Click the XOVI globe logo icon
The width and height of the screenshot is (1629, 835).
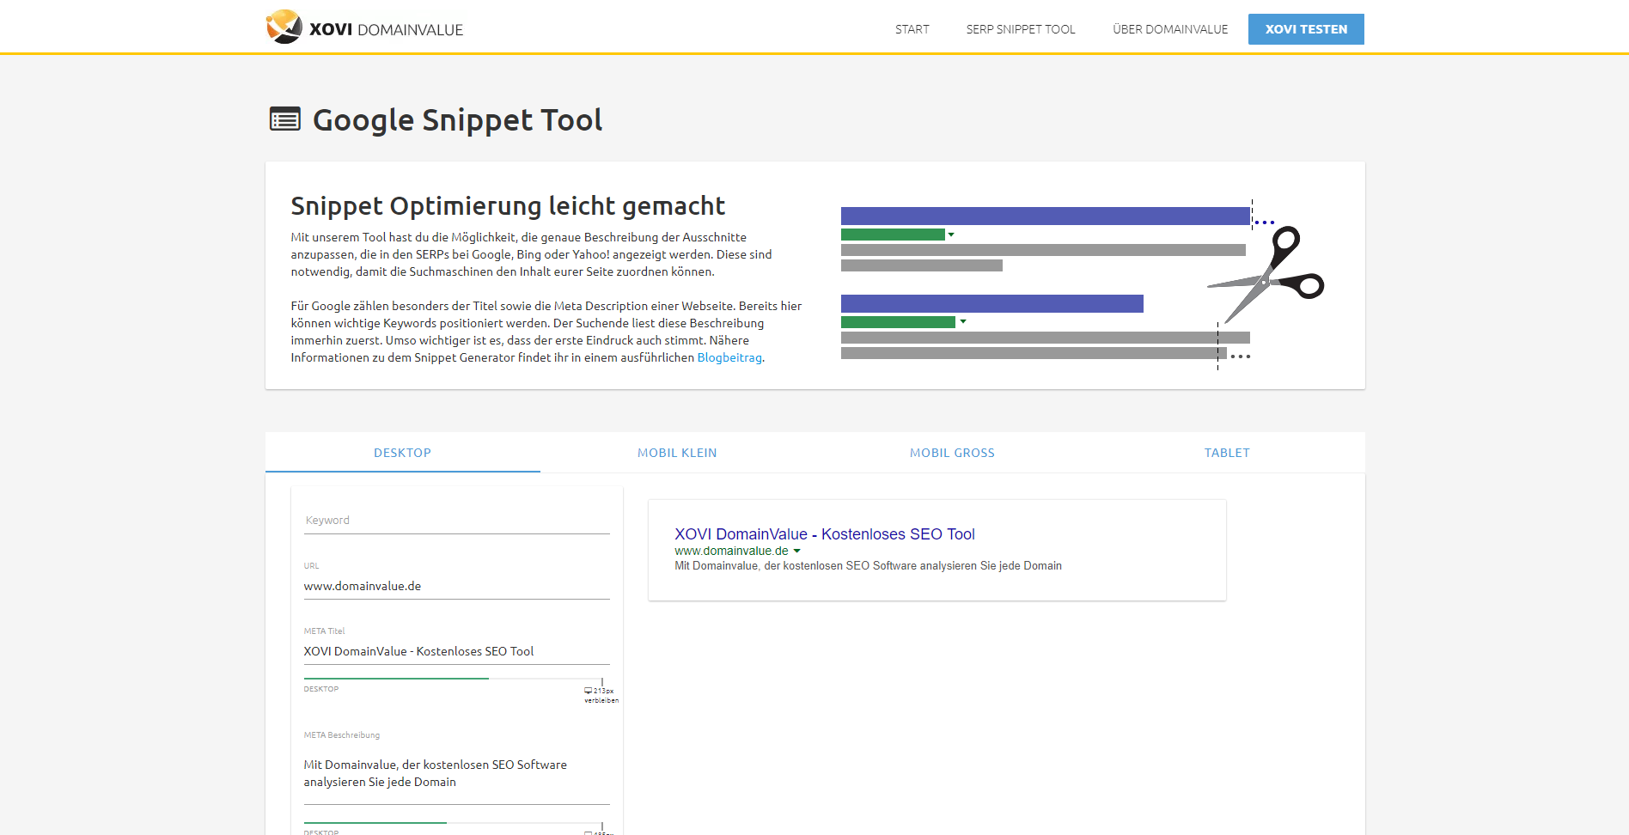284,27
